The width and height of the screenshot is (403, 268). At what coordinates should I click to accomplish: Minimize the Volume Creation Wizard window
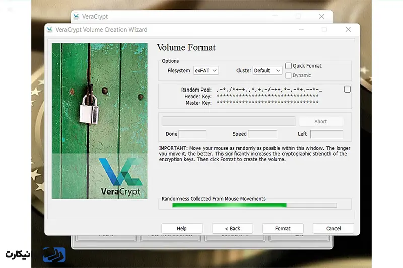[301, 30]
